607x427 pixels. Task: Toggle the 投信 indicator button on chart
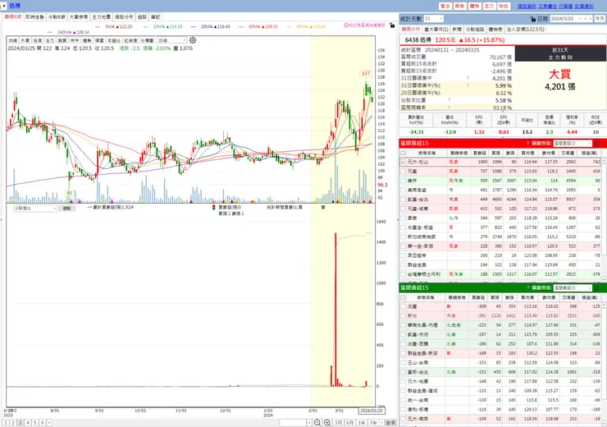tap(38, 40)
